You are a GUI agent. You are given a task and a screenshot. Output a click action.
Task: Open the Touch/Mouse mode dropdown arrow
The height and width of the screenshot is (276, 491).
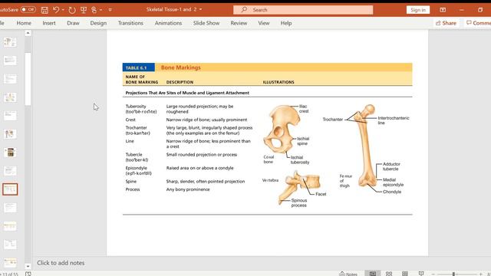(x=101, y=10)
